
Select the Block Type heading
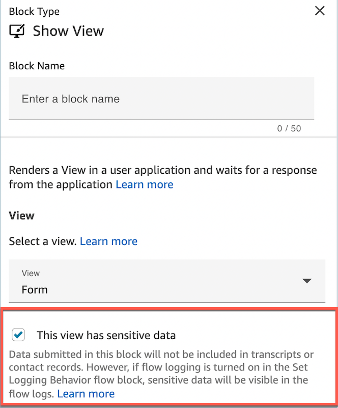point(34,11)
